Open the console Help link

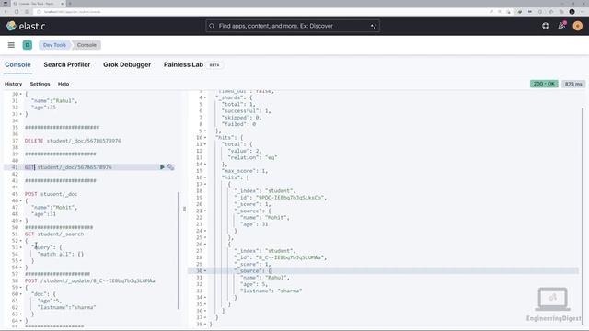[64, 84]
